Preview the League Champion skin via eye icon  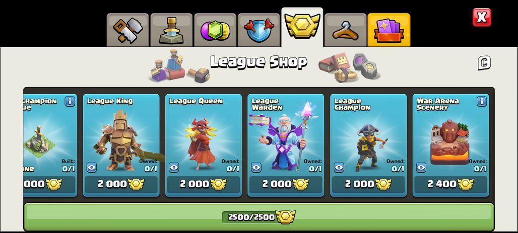pos(339,167)
